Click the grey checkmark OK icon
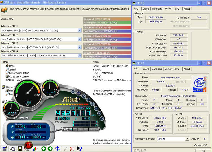 66,149
